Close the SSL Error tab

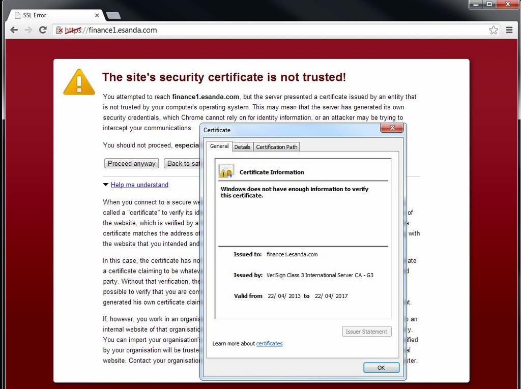tap(97, 15)
